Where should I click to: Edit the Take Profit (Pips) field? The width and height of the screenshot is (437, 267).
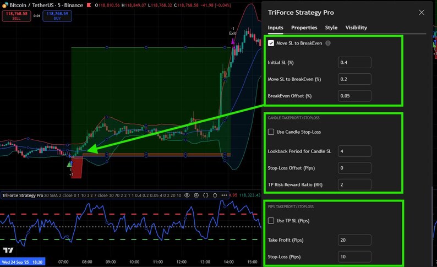[354, 240]
